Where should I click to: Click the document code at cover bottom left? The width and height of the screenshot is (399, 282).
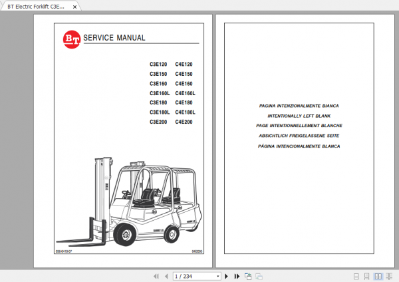[64, 251]
